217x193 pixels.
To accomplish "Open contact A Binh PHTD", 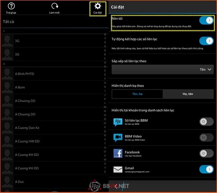I will tap(54, 74).
